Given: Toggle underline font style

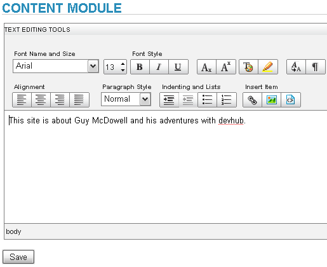Looking at the screenshot, I should point(178,67).
